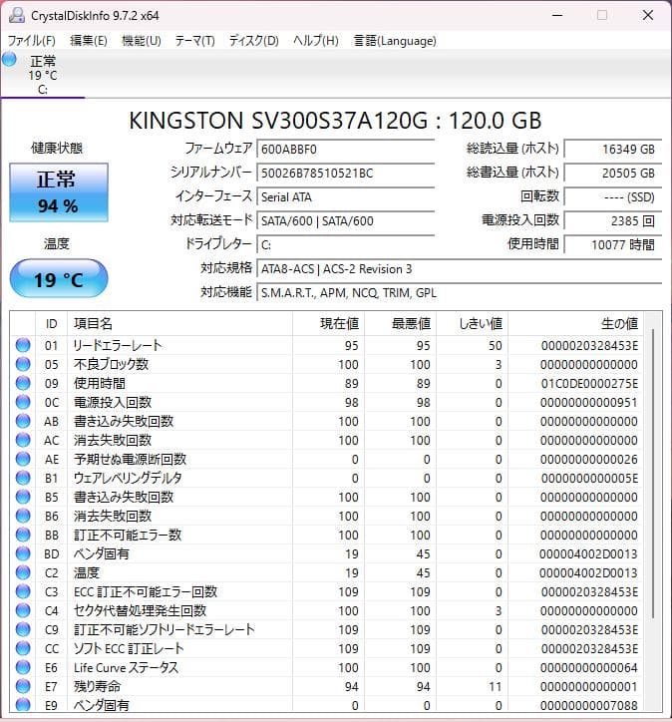672x722 pixels.
Task: Click threshold value 50 in リードエラーレート row
Action: (x=496, y=346)
